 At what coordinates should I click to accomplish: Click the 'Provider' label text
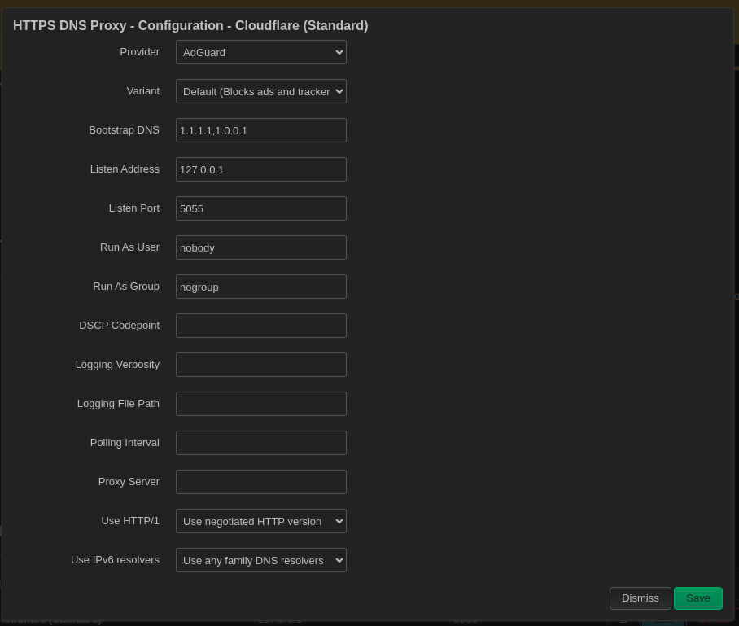139,52
